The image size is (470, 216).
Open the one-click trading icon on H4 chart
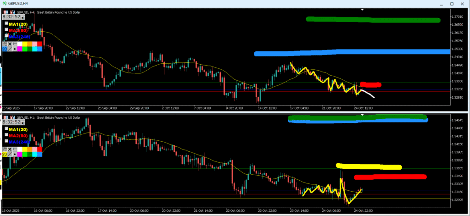pyautogui.click(x=13, y=12)
